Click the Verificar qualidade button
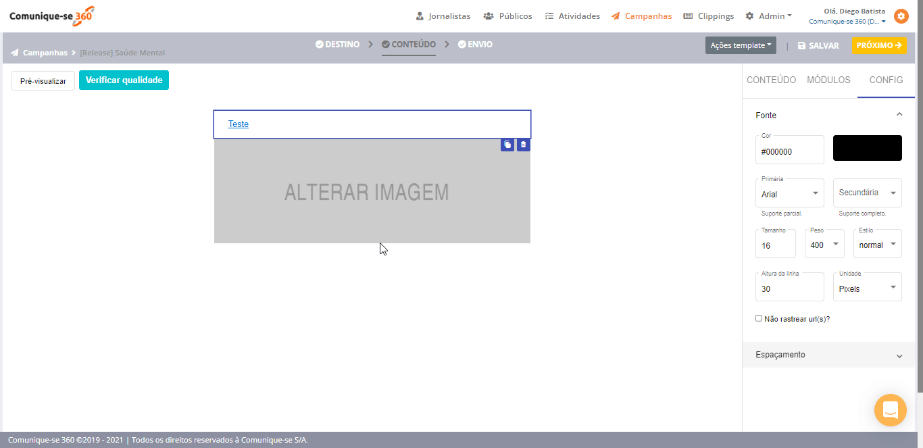 [x=124, y=80]
